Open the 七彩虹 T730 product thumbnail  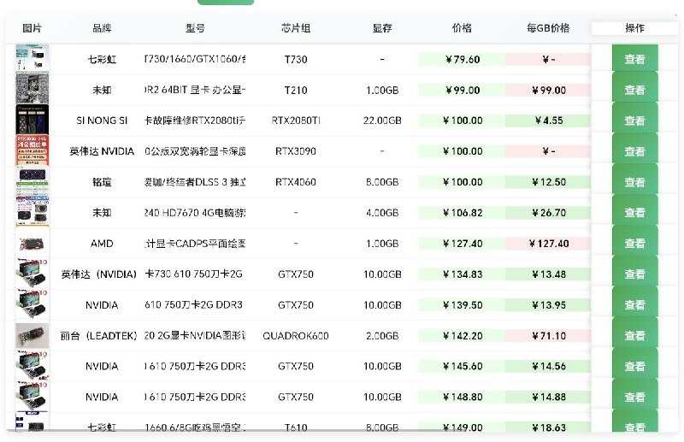tap(32, 59)
